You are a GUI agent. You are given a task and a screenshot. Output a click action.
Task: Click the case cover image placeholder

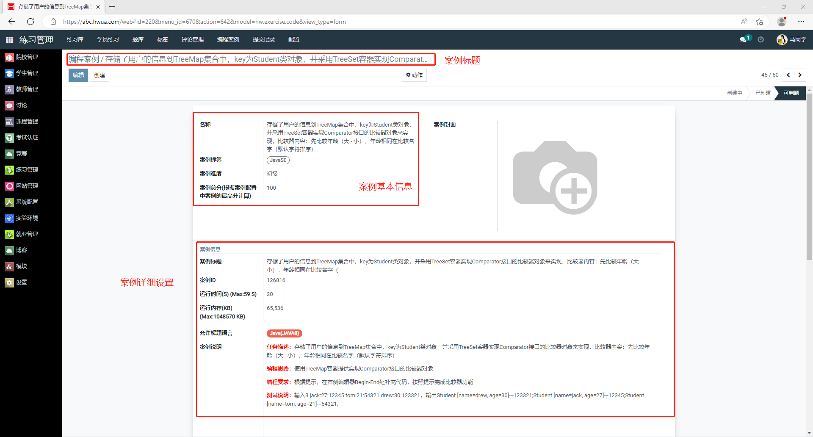[x=555, y=177]
